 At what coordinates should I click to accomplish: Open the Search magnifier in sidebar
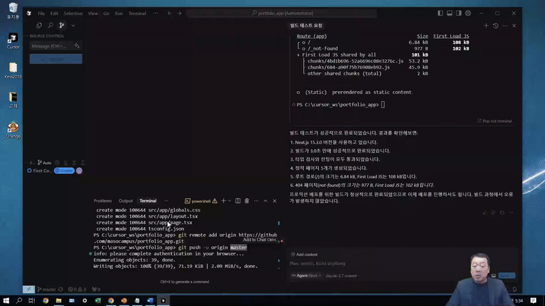coord(50,25)
